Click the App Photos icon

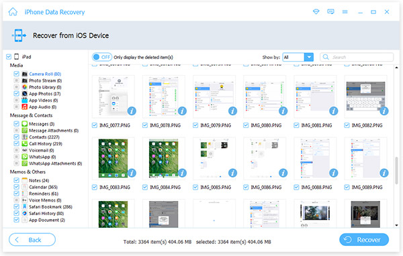click(24, 94)
